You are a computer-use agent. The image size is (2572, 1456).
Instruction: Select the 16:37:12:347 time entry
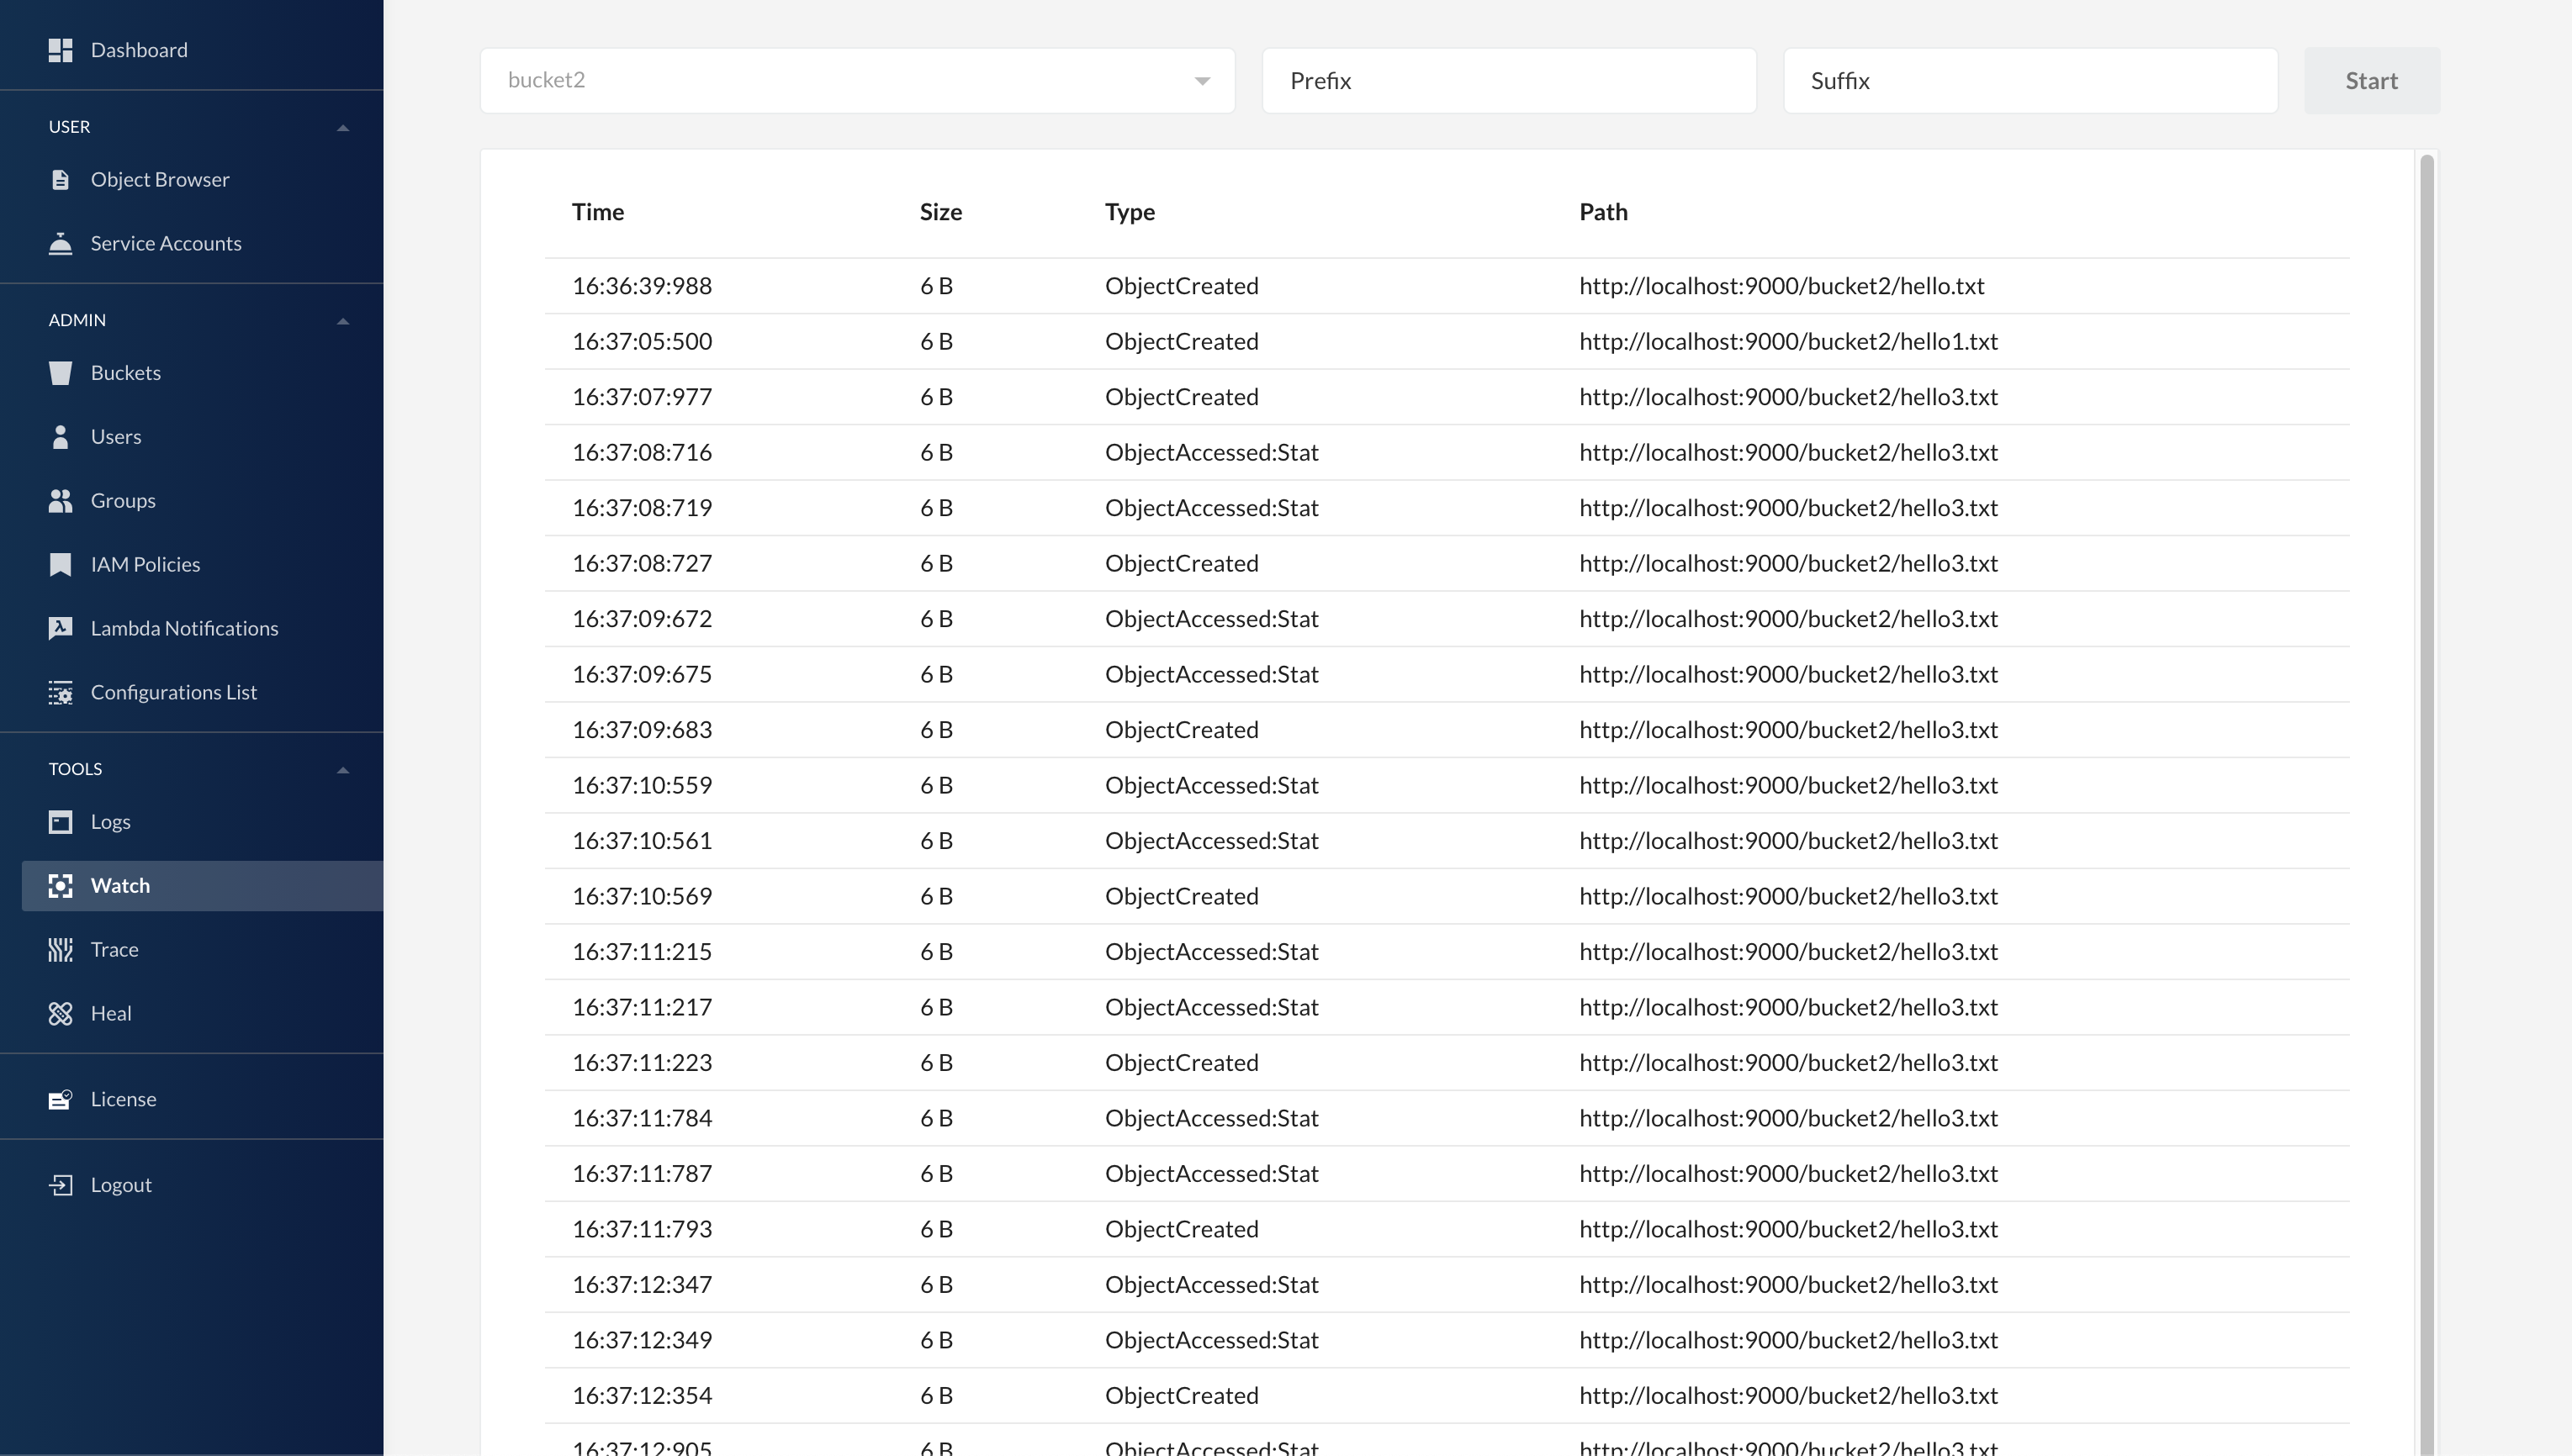(643, 1285)
